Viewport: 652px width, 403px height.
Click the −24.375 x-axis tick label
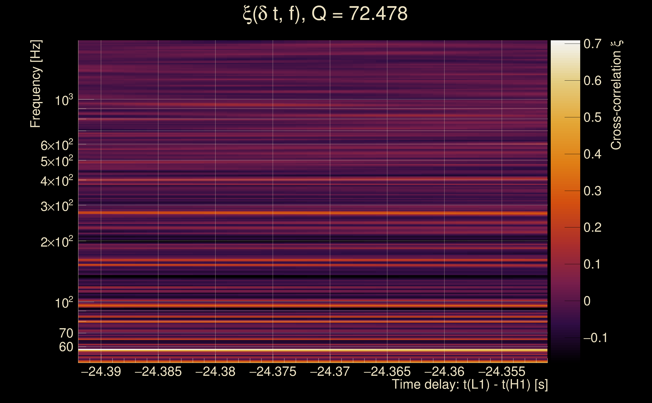click(273, 372)
